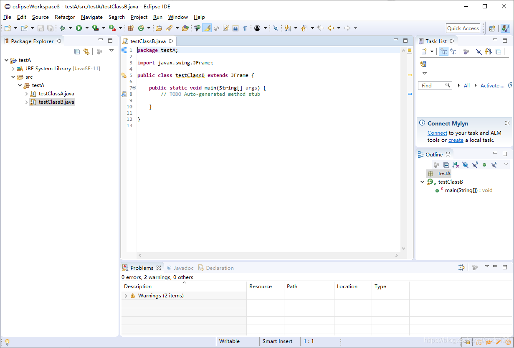
Task: Expand the Warnings (2 items) row
Action: (126, 296)
